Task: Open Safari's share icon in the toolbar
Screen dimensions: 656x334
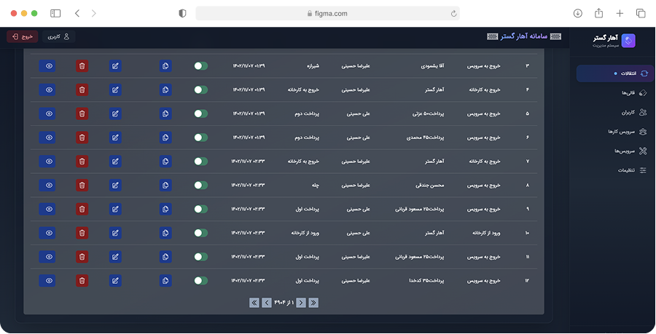Action: 599,13
